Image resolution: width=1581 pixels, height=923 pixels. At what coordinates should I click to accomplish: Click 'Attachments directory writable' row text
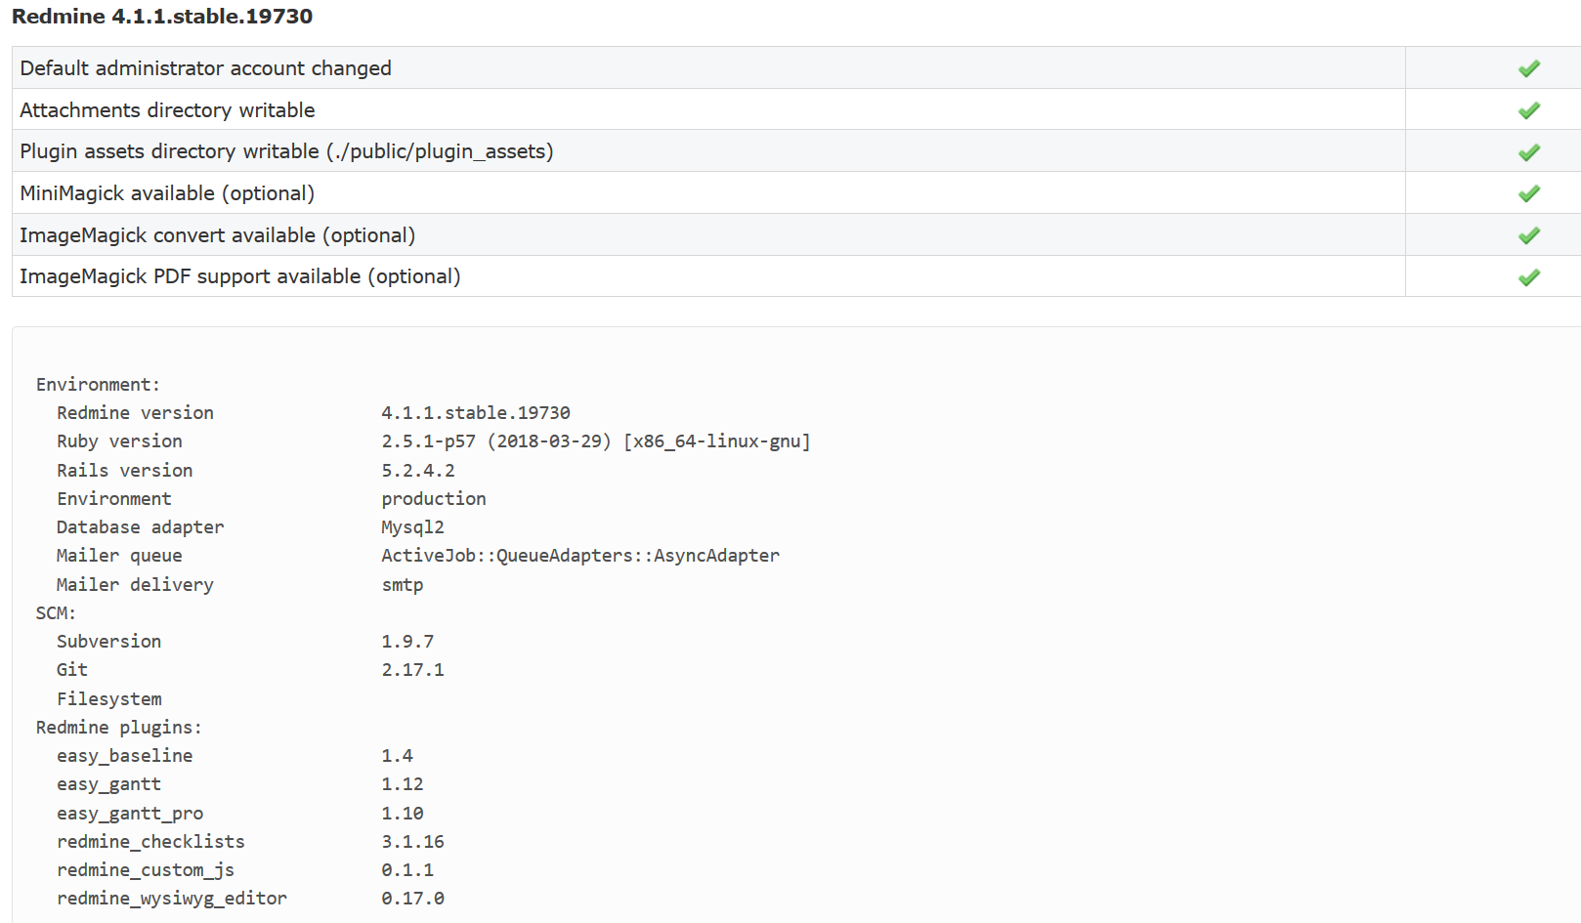click(x=167, y=110)
